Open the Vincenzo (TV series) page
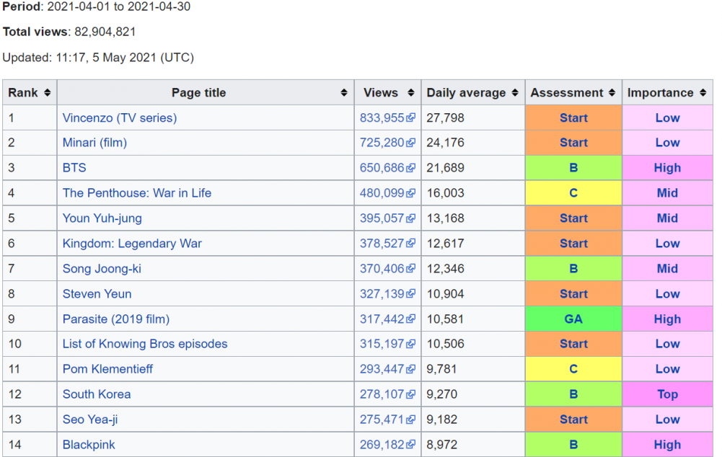The image size is (722, 457). [120, 117]
